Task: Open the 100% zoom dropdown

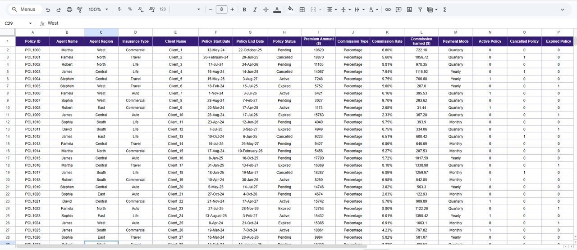Action: 98,9
